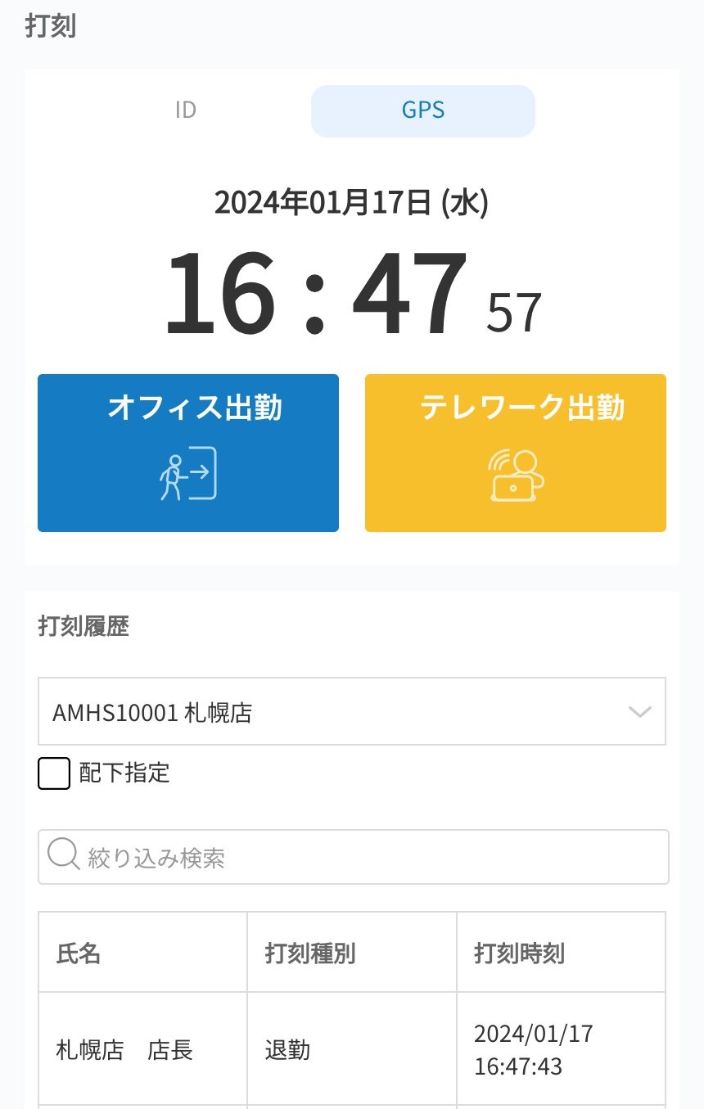Click the 2024/01/17 16:47:43 timestamp cell
The width and height of the screenshot is (704, 1109).
pos(534,1050)
